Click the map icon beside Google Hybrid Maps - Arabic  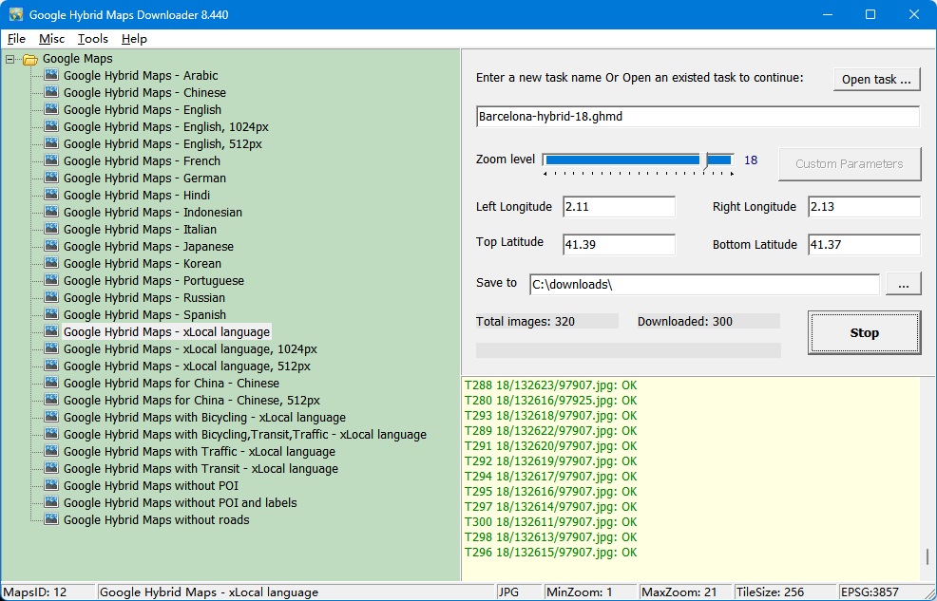click(x=51, y=75)
